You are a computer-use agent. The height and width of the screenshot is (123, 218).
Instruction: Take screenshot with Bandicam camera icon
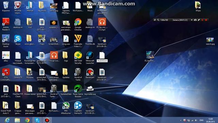click(x=195, y=20)
